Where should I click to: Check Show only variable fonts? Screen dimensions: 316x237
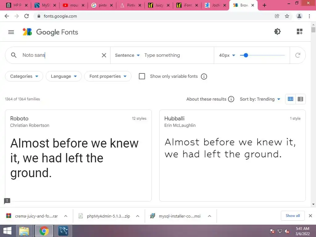coord(142,76)
